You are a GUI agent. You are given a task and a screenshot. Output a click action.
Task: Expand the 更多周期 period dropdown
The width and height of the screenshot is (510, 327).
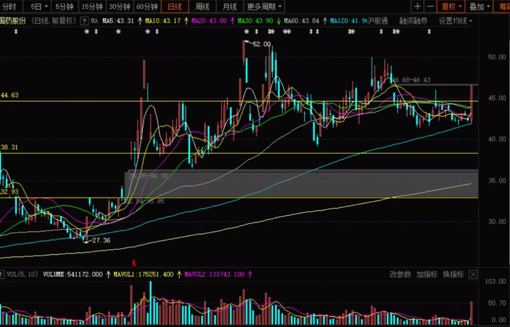(x=264, y=7)
